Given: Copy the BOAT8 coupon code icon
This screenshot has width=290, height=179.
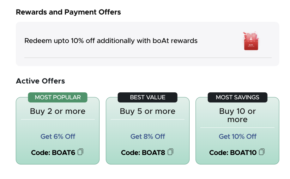Looking at the screenshot, I should [171, 152].
